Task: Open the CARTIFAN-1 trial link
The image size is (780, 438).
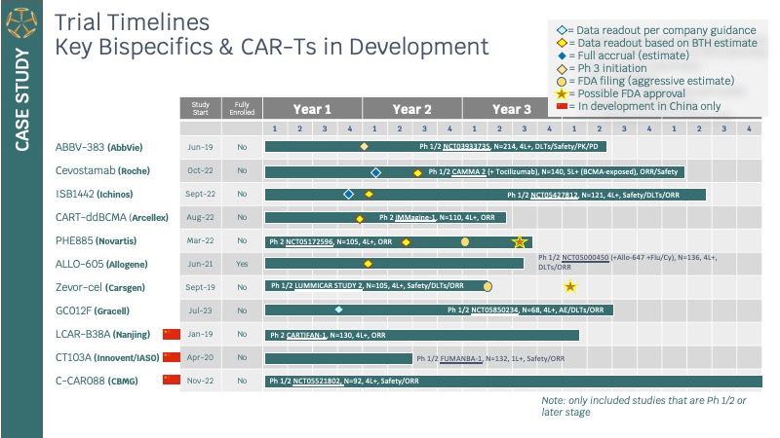Action: pyautogui.click(x=306, y=335)
